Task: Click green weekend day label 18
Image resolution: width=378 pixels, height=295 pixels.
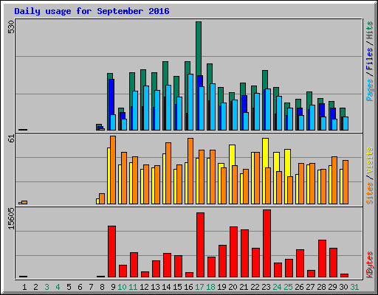Action: [x=210, y=287]
